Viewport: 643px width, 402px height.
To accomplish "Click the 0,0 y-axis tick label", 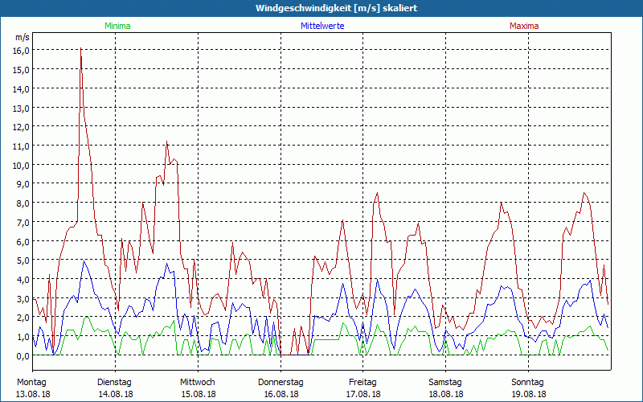I will [22, 355].
